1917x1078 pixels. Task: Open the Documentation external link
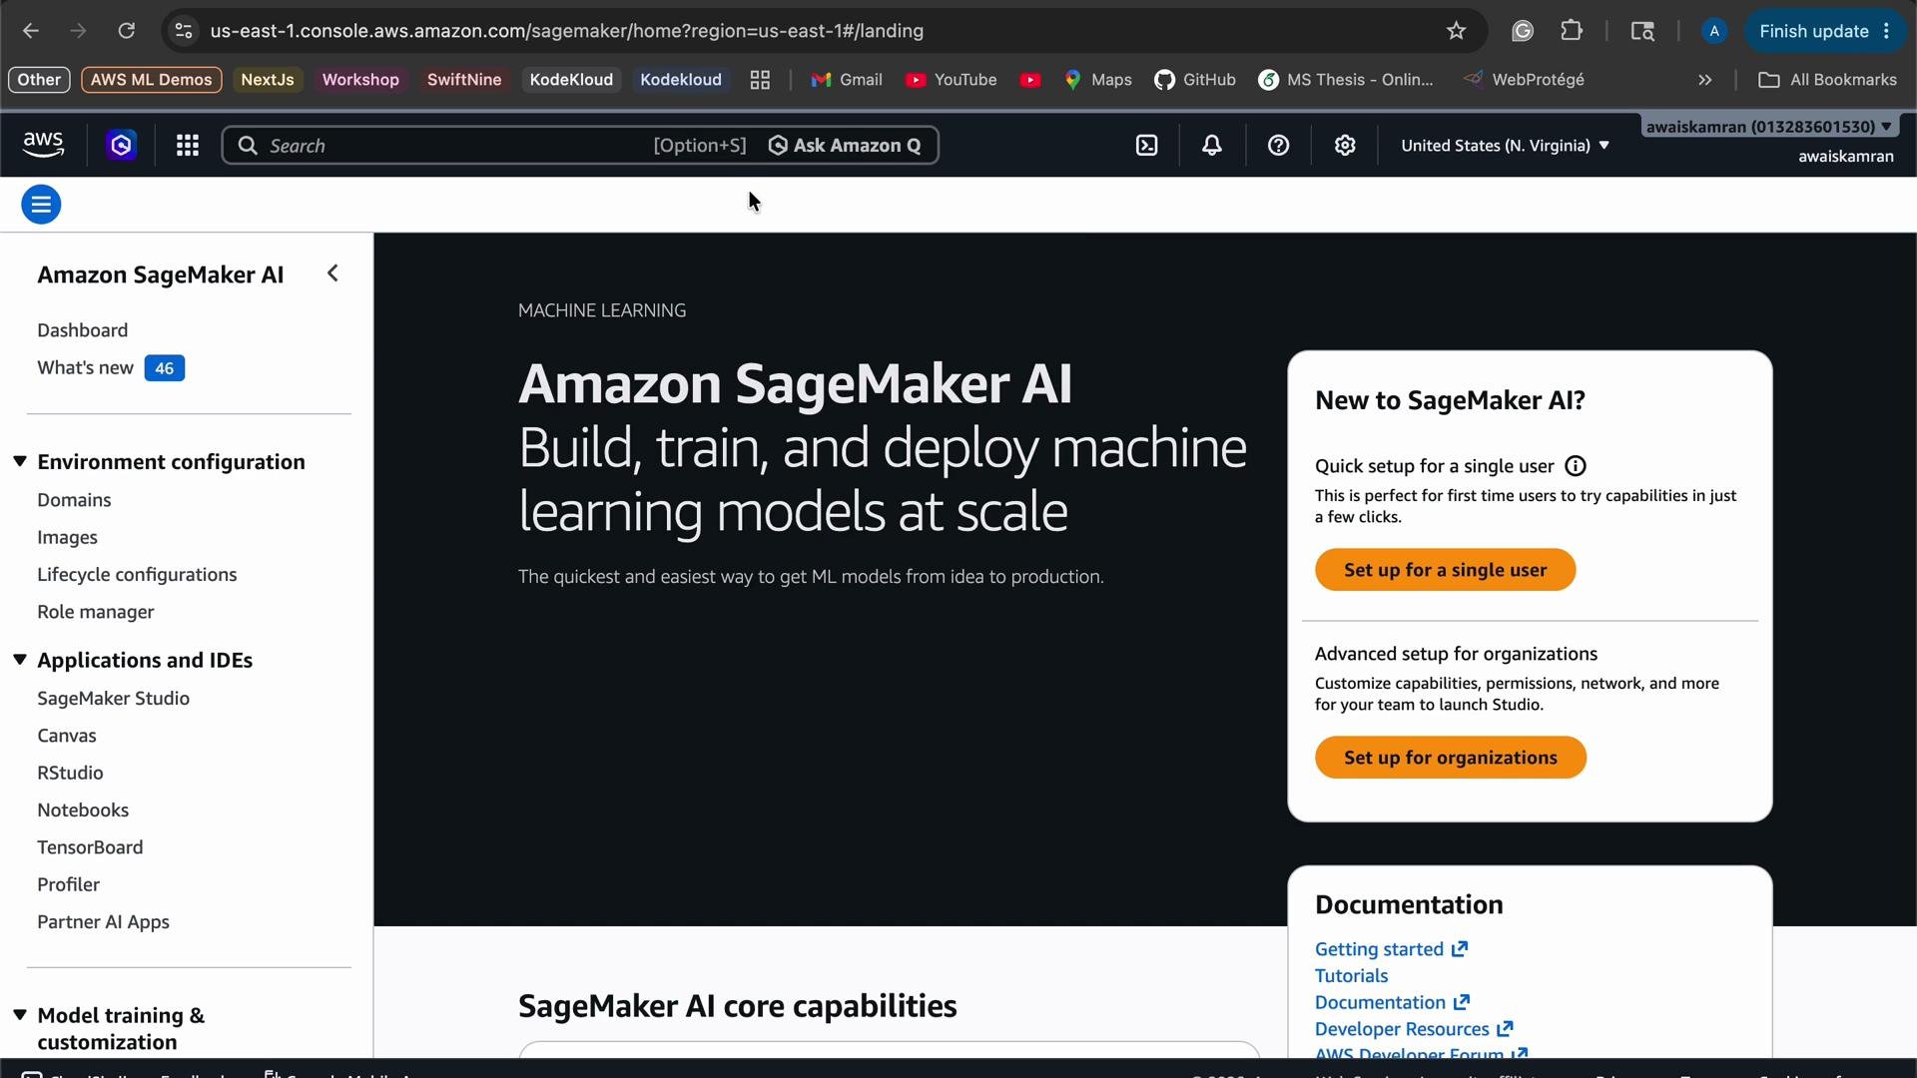coord(1392,1002)
